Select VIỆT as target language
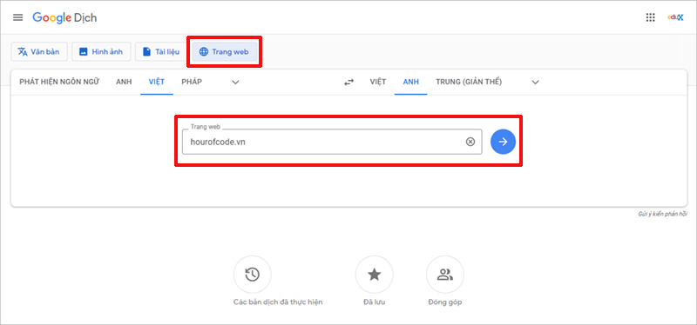697x325 pixels. (x=378, y=82)
